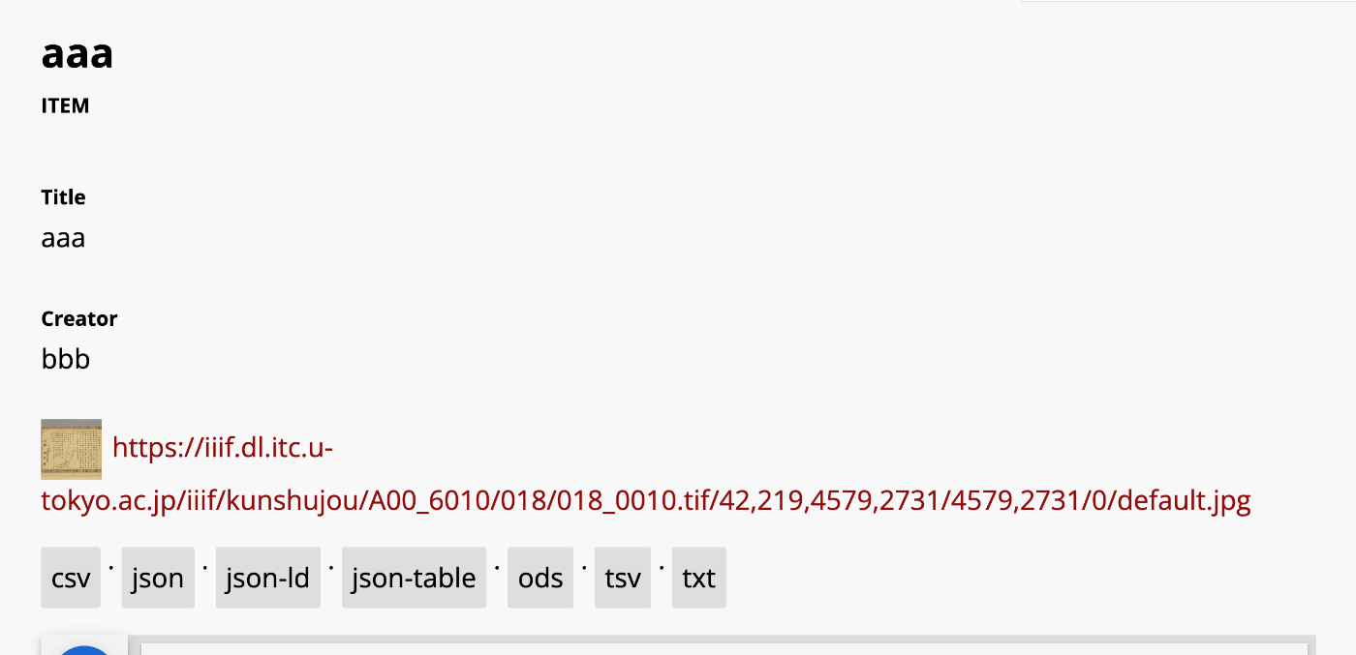The height and width of the screenshot is (655, 1356).
Task: Click the ITEM label under the heading
Action: coord(64,105)
